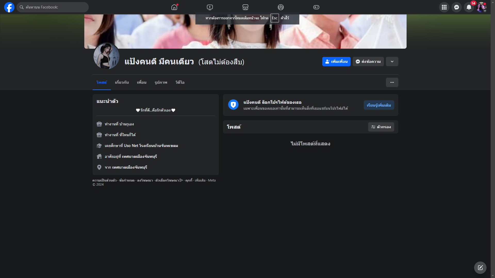Viewport: 495px width, 278px height.
Task: Open the Watch video icon
Action: pyautogui.click(x=210, y=7)
